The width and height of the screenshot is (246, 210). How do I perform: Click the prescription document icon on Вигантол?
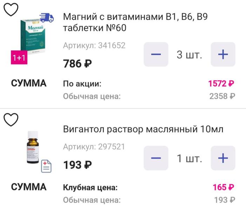(46, 166)
